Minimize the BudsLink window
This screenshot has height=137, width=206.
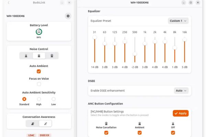pos(62,2)
